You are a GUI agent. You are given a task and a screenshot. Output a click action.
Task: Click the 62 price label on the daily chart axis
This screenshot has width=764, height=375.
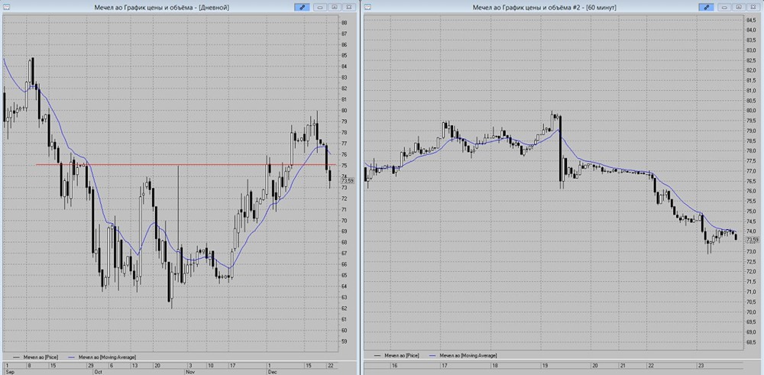(x=345, y=309)
